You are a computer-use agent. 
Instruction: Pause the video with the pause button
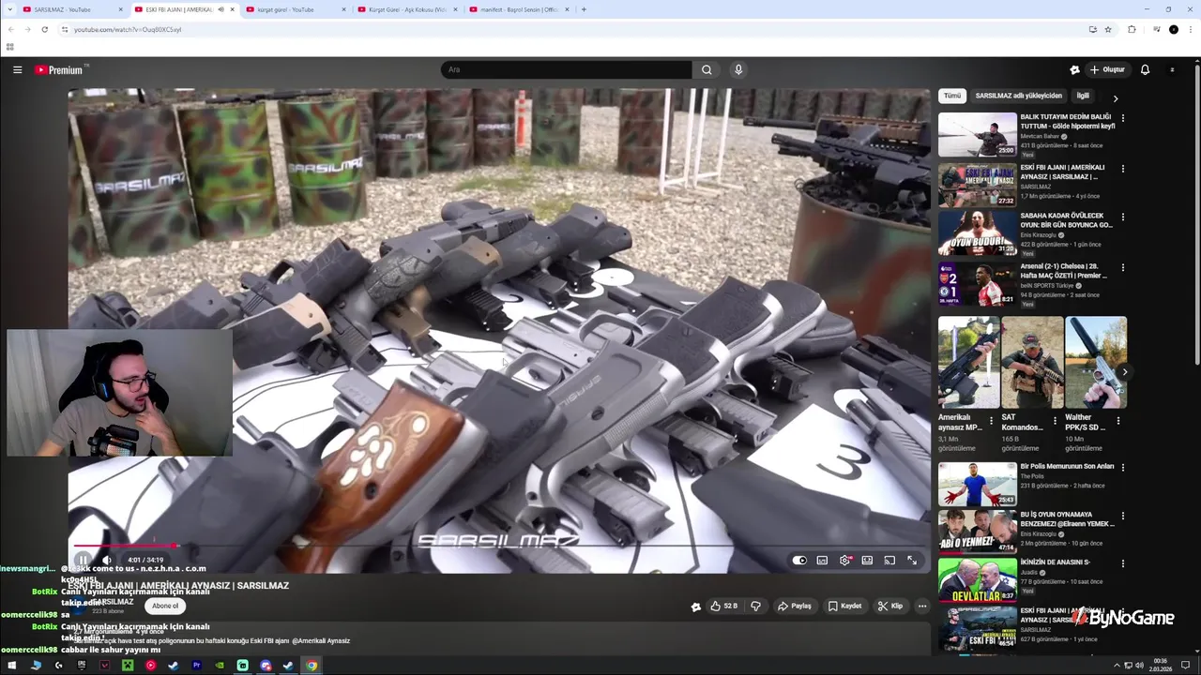83,560
